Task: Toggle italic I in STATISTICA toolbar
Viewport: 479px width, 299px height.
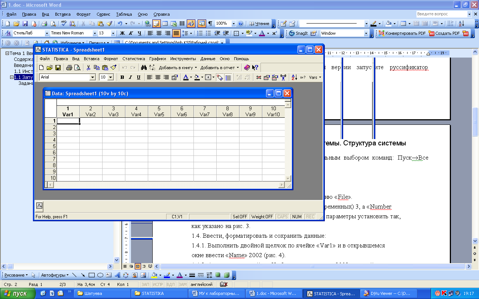Action: tap(130, 77)
